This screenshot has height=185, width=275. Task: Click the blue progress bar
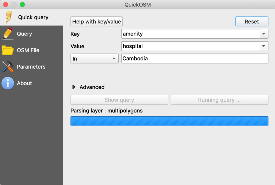click(169, 121)
